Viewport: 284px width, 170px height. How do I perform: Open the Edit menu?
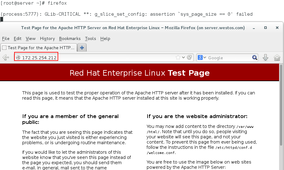18,38
